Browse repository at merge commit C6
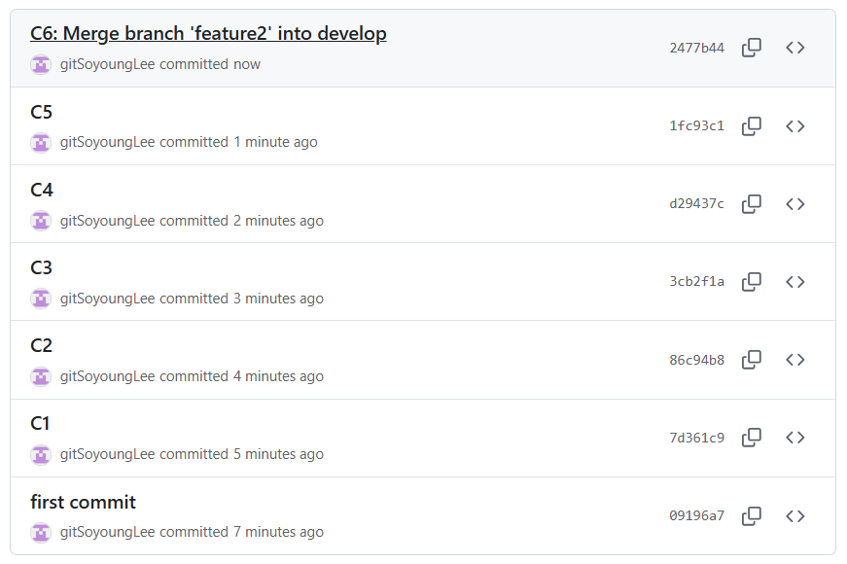This screenshot has width=847, height=564. click(794, 48)
